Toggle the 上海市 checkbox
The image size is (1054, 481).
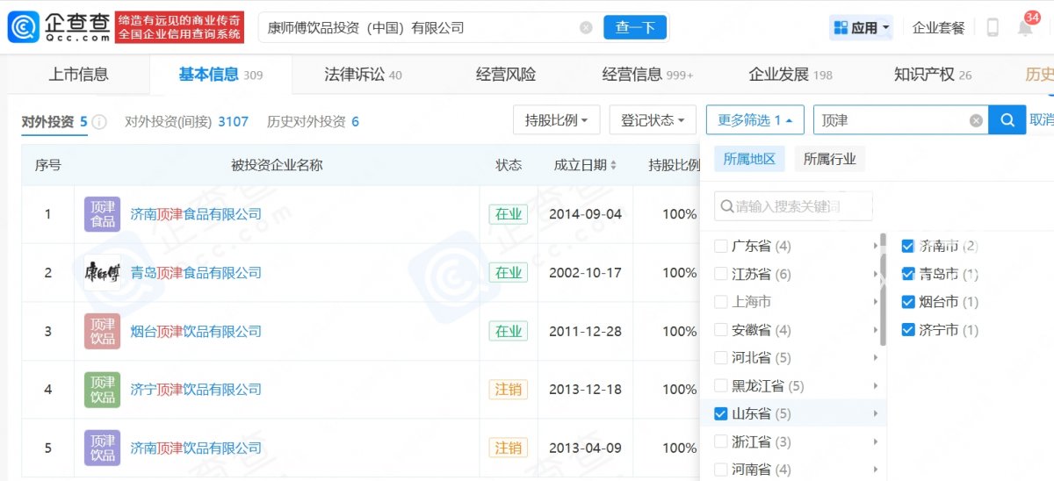tap(721, 302)
